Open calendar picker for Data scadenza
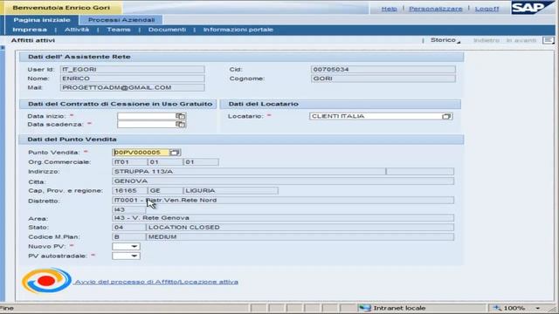Viewport: 559px width, 314px height. click(x=181, y=124)
